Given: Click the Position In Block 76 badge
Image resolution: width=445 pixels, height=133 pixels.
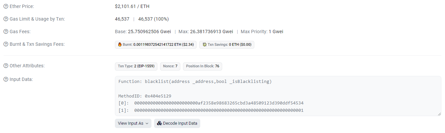Looking at the screenshot, I should (x=203, y=66).
